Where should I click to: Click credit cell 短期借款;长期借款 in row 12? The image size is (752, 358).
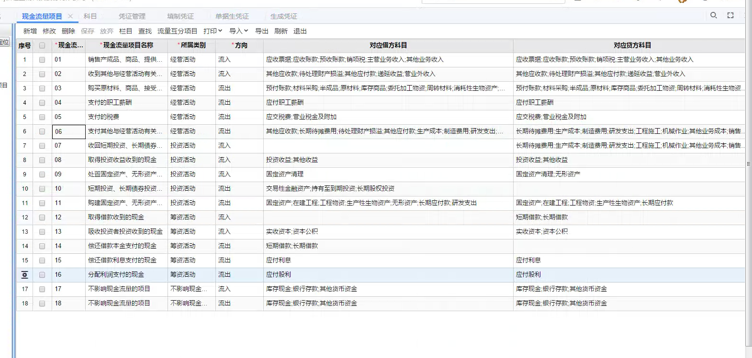coord(629,217)
